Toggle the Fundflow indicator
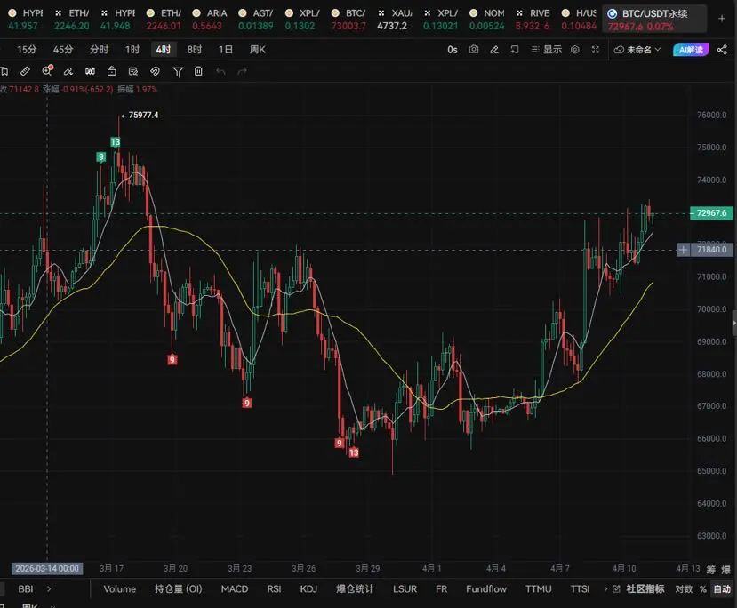Image resolution: width=737 pixels, height=608 pixels. pyautogui.click(x=486, y=588)
